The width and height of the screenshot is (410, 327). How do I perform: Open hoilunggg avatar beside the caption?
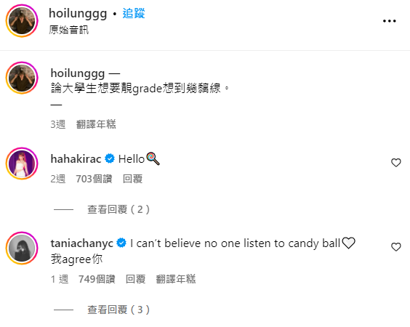(x=22, y=78)
